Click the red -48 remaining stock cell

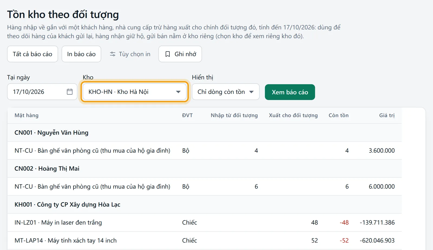[x=344, y=222]
